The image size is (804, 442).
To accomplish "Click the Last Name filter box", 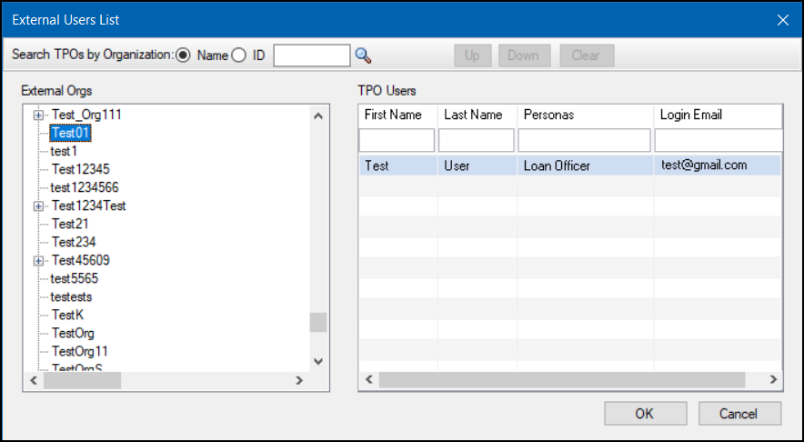I will 476,140.
